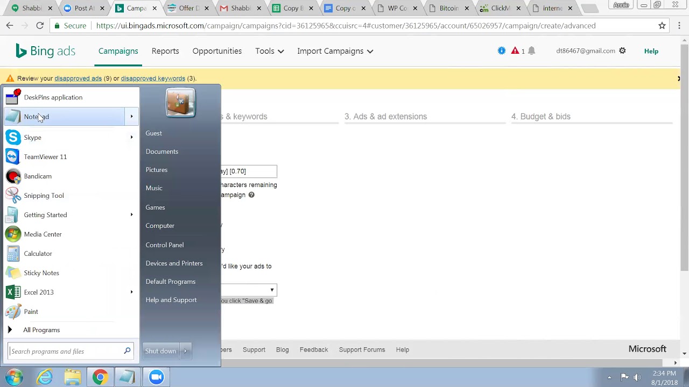Open Documents from the Start menu
This screenshot has height=387, width=689.
point(161,152)
